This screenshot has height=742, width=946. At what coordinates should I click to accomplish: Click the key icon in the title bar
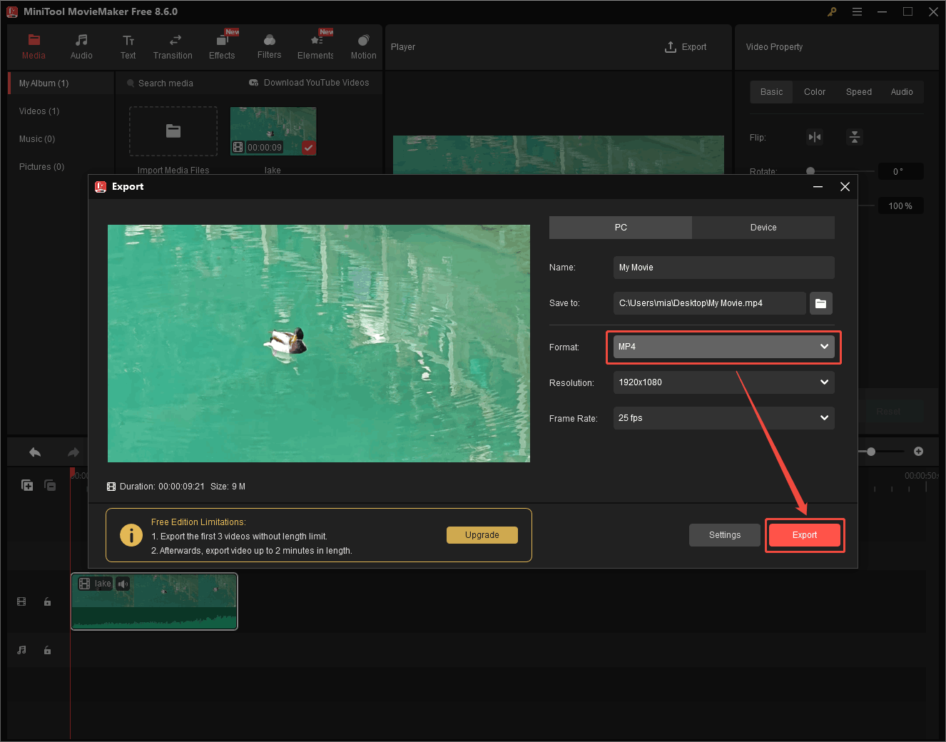832,11
